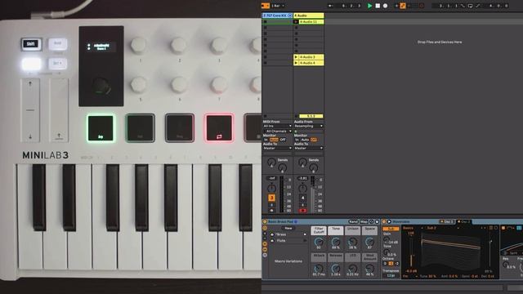Open the 1 Bar quantization dropdown
This screenshot has height=294, width=523.
point(278,6)
